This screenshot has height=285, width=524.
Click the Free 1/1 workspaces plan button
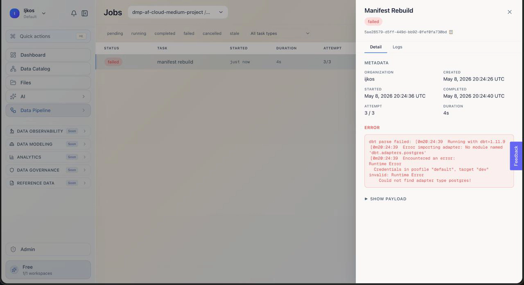48,270
